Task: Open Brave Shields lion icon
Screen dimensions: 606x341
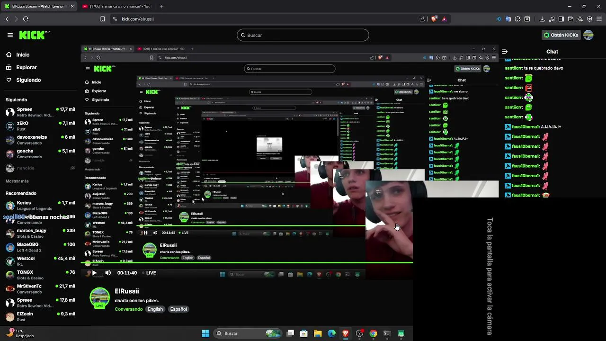Action: [434, 19]
